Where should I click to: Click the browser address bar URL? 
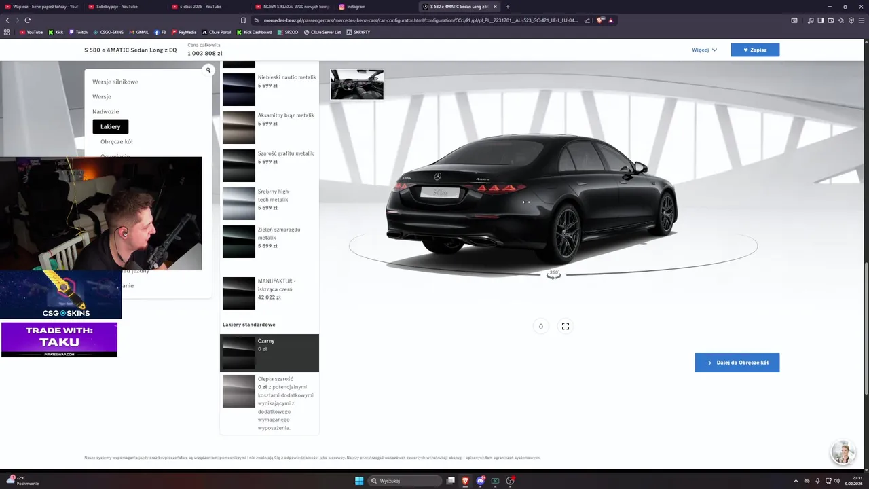click(420, 20)
